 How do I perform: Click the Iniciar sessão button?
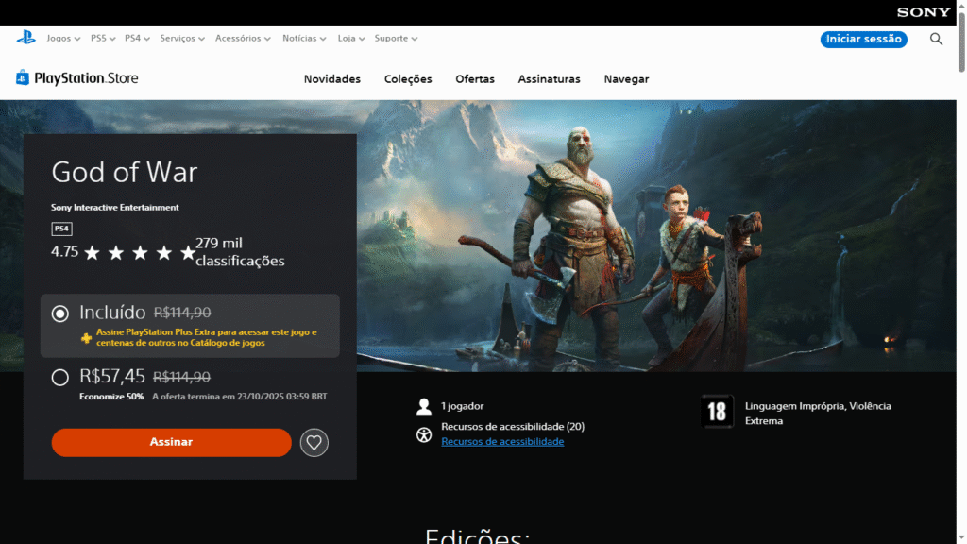863,39
